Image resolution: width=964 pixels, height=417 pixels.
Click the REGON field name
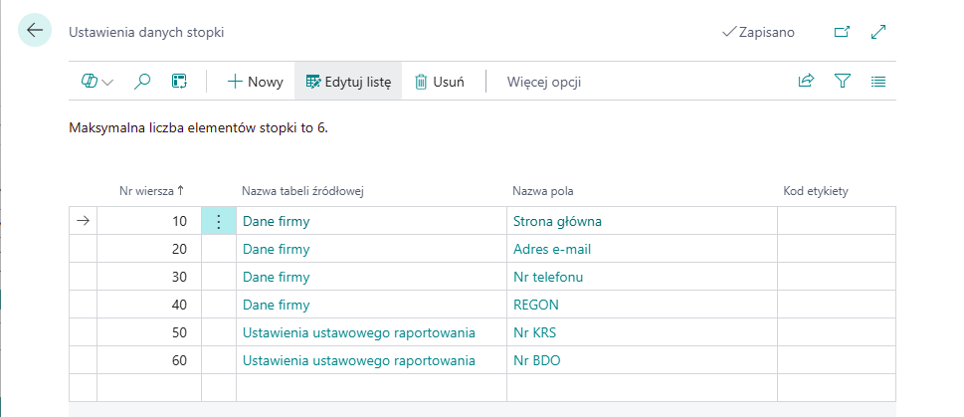pos(536,305)
